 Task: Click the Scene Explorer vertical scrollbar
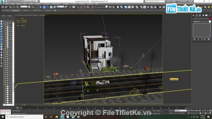click(13, 63)
